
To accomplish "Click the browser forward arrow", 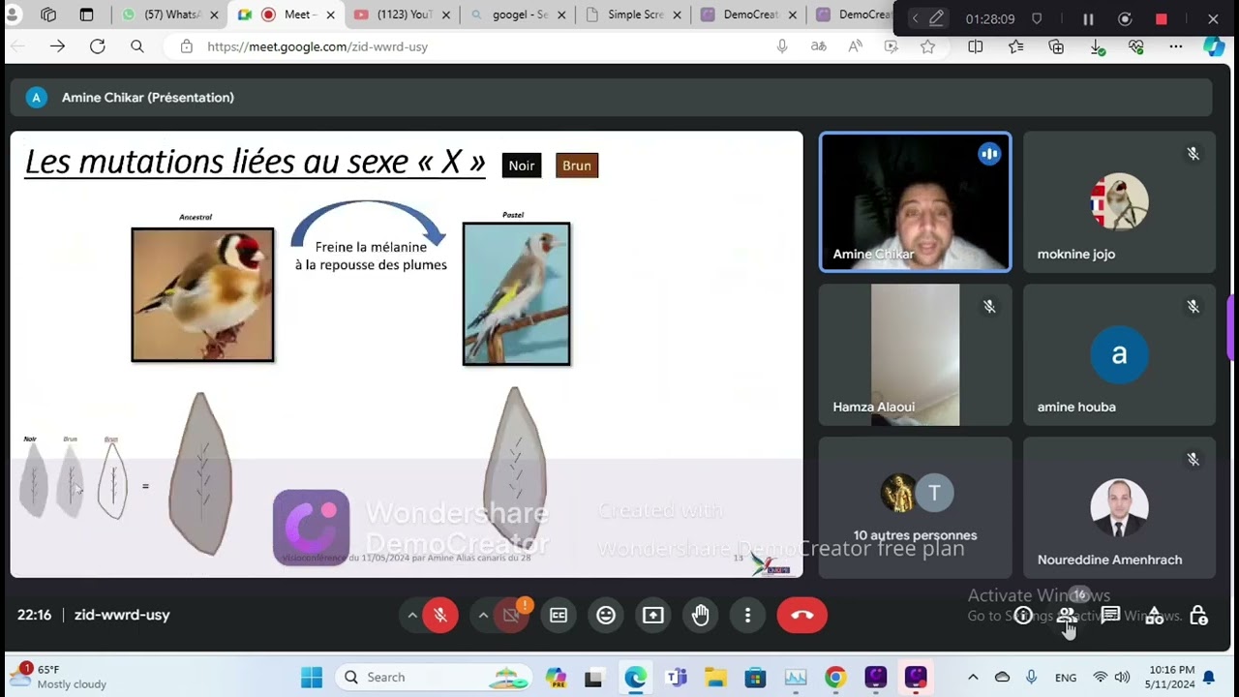I will tap(57, 46).
